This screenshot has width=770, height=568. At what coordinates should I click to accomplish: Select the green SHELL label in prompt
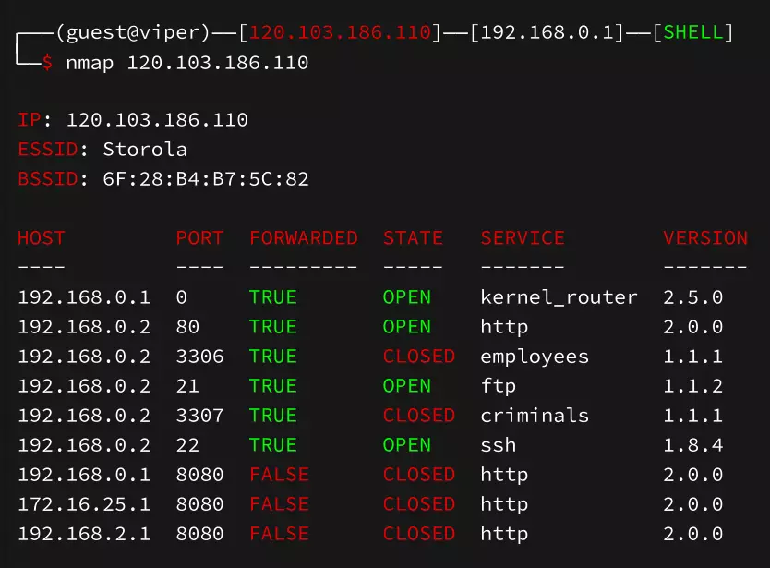point(692,32)
